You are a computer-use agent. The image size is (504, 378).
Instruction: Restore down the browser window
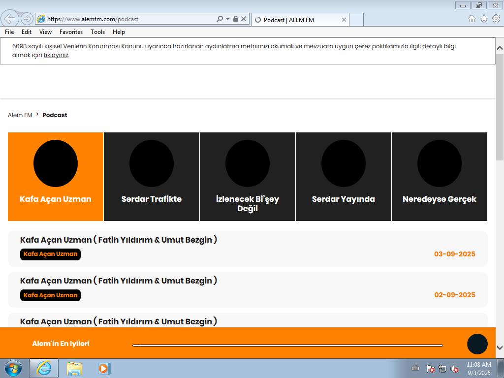(x=479, y=5)
